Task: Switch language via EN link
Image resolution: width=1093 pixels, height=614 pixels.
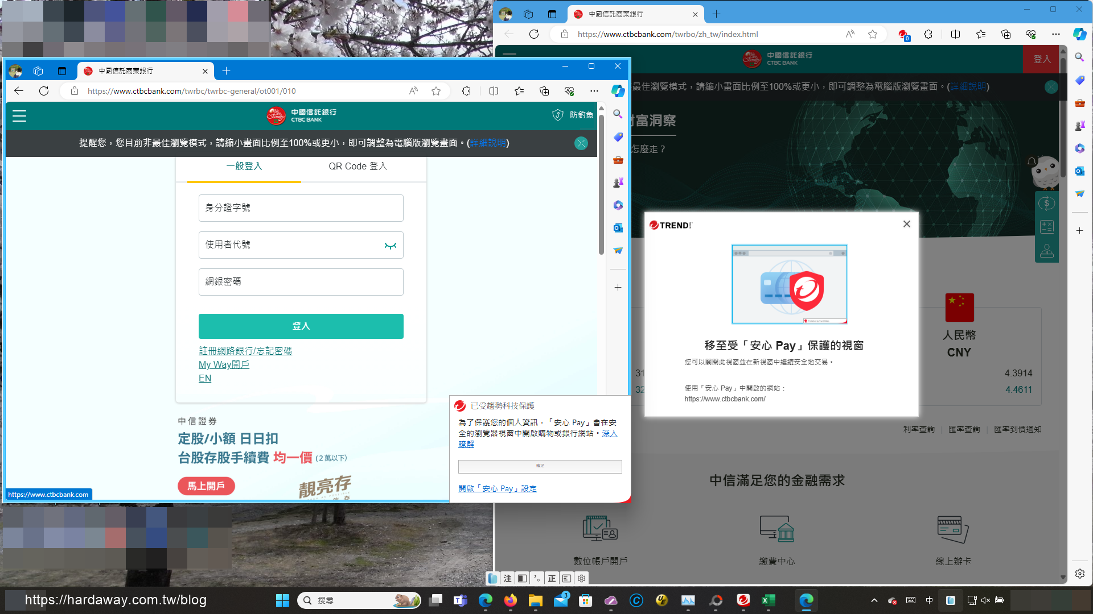Action: click(x=205, y=378)
